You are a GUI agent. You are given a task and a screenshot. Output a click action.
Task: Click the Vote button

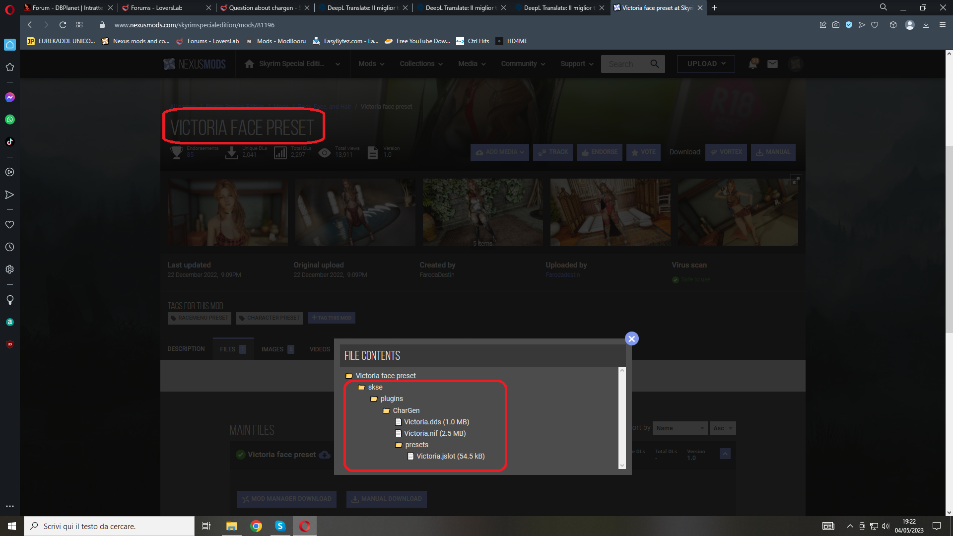[x=643, y=152]
